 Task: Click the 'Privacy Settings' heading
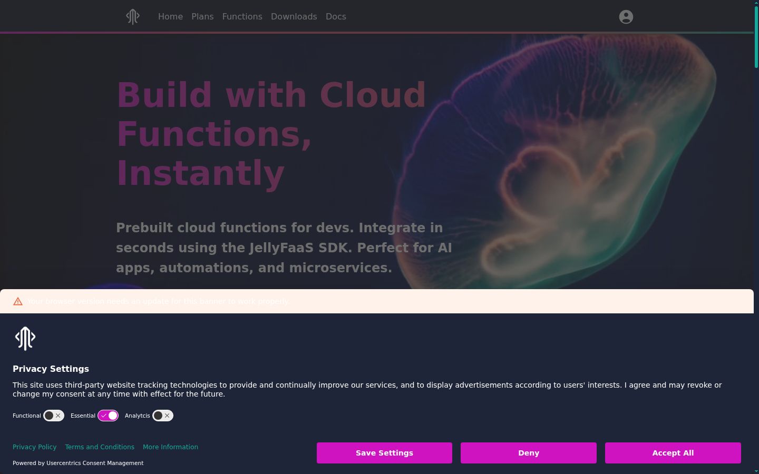51,369
